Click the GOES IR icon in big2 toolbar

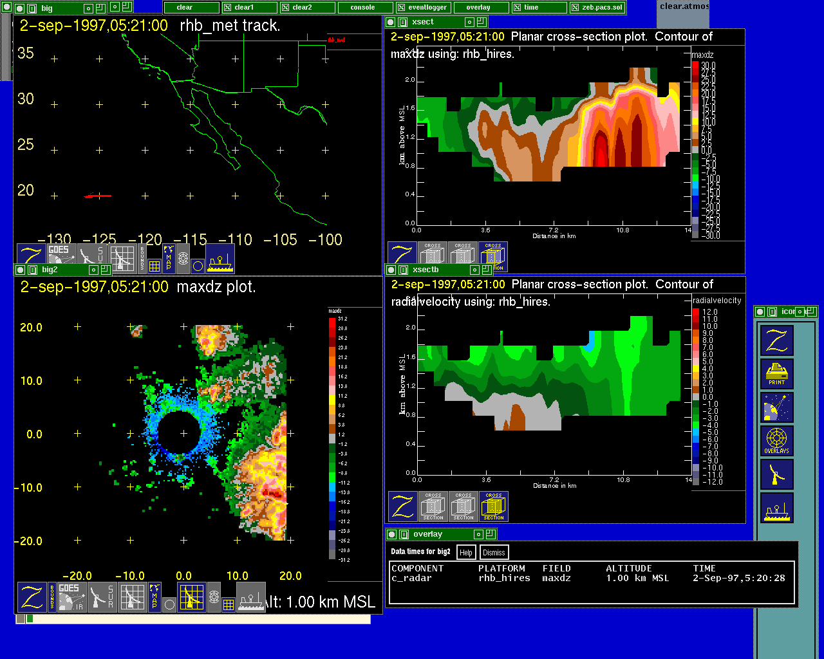[71, 597]
